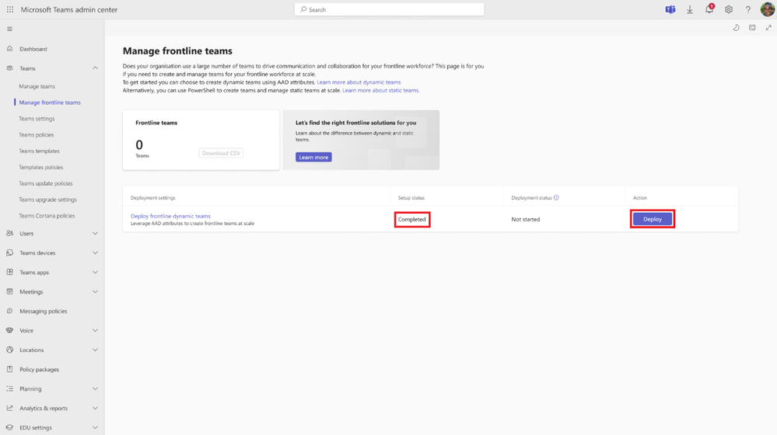Open Teams settings menu item
This screenshot has height=435, width=777.
[37, 119]
